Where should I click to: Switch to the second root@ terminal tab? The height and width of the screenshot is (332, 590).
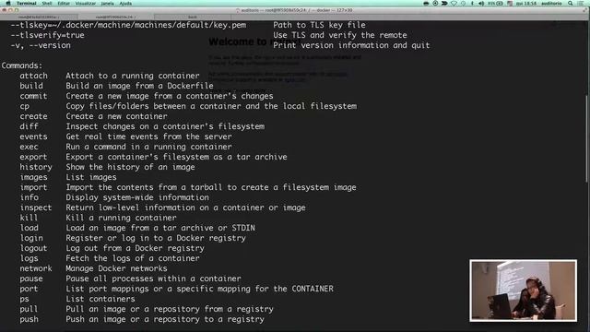click(x=115, y=17)
